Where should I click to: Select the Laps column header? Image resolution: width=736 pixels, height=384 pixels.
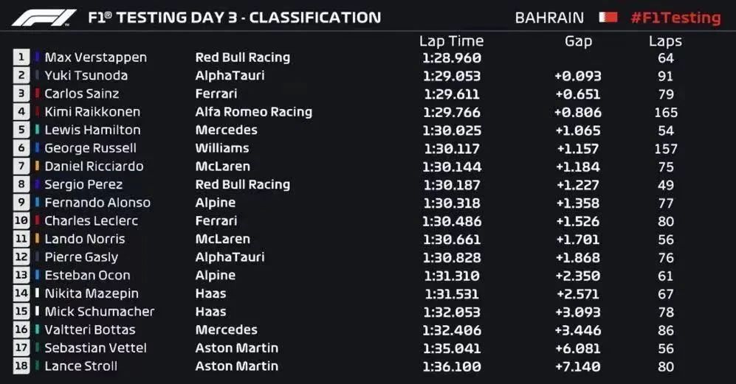click(665, 41)
